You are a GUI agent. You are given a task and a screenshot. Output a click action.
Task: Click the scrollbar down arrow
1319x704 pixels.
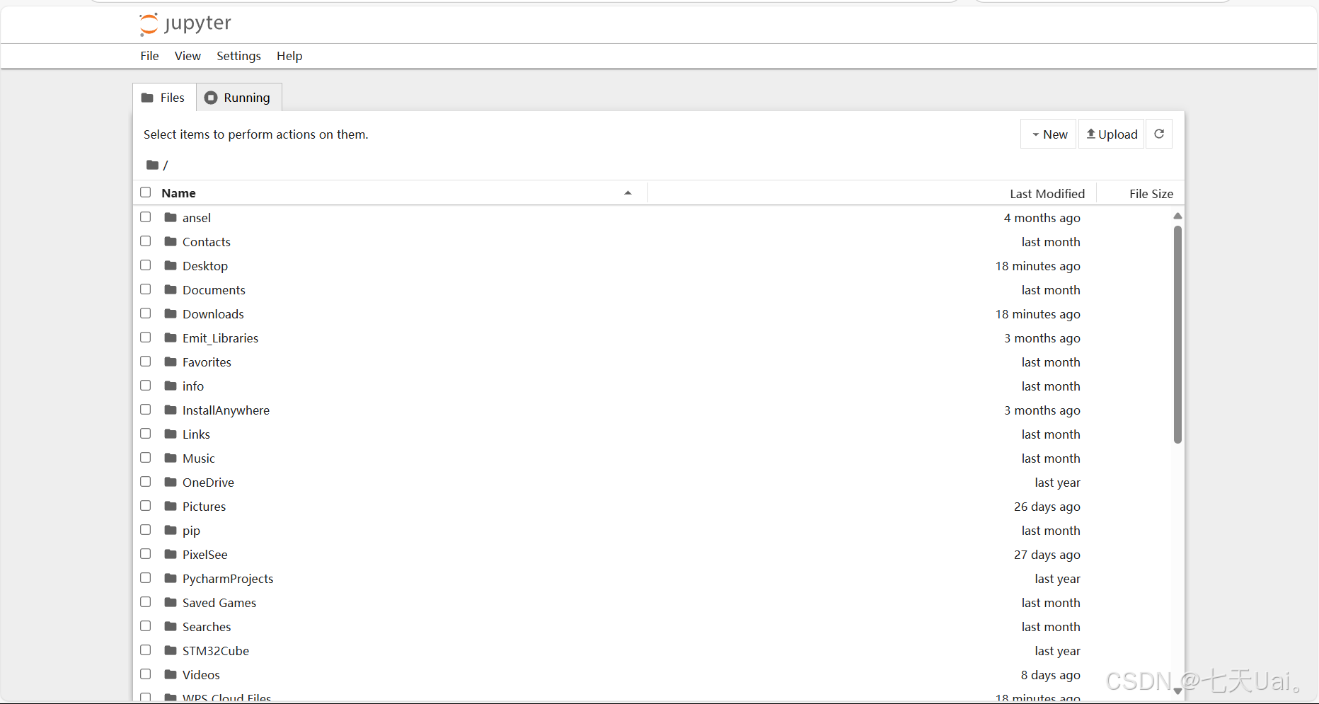point(1177,691)
